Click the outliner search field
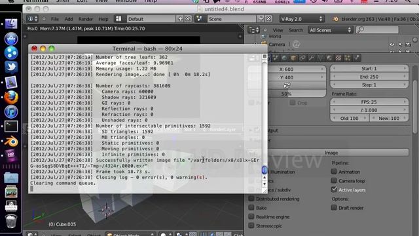The height and width of the screenshot is (236, 419). pyautogui.click(x=377, y=29)
